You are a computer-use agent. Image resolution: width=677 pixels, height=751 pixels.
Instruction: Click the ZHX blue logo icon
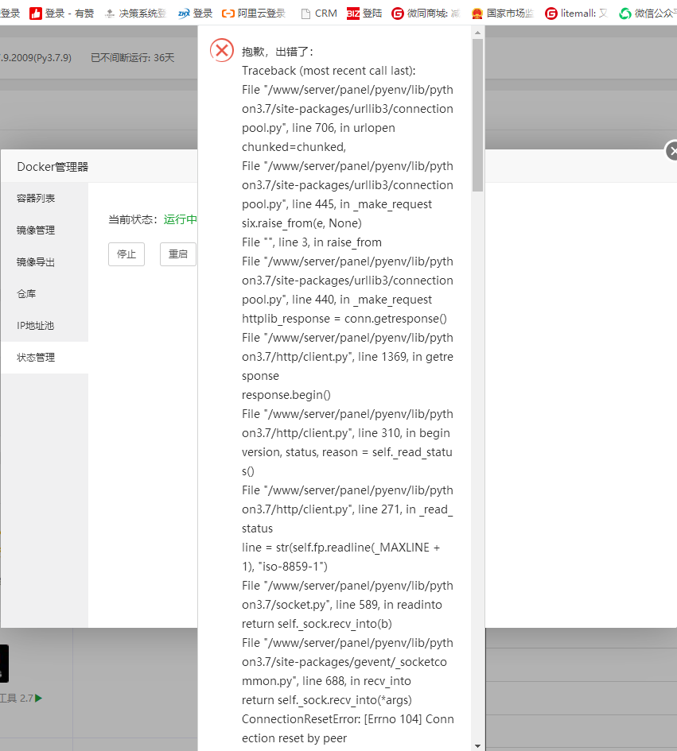pos(184,14)
